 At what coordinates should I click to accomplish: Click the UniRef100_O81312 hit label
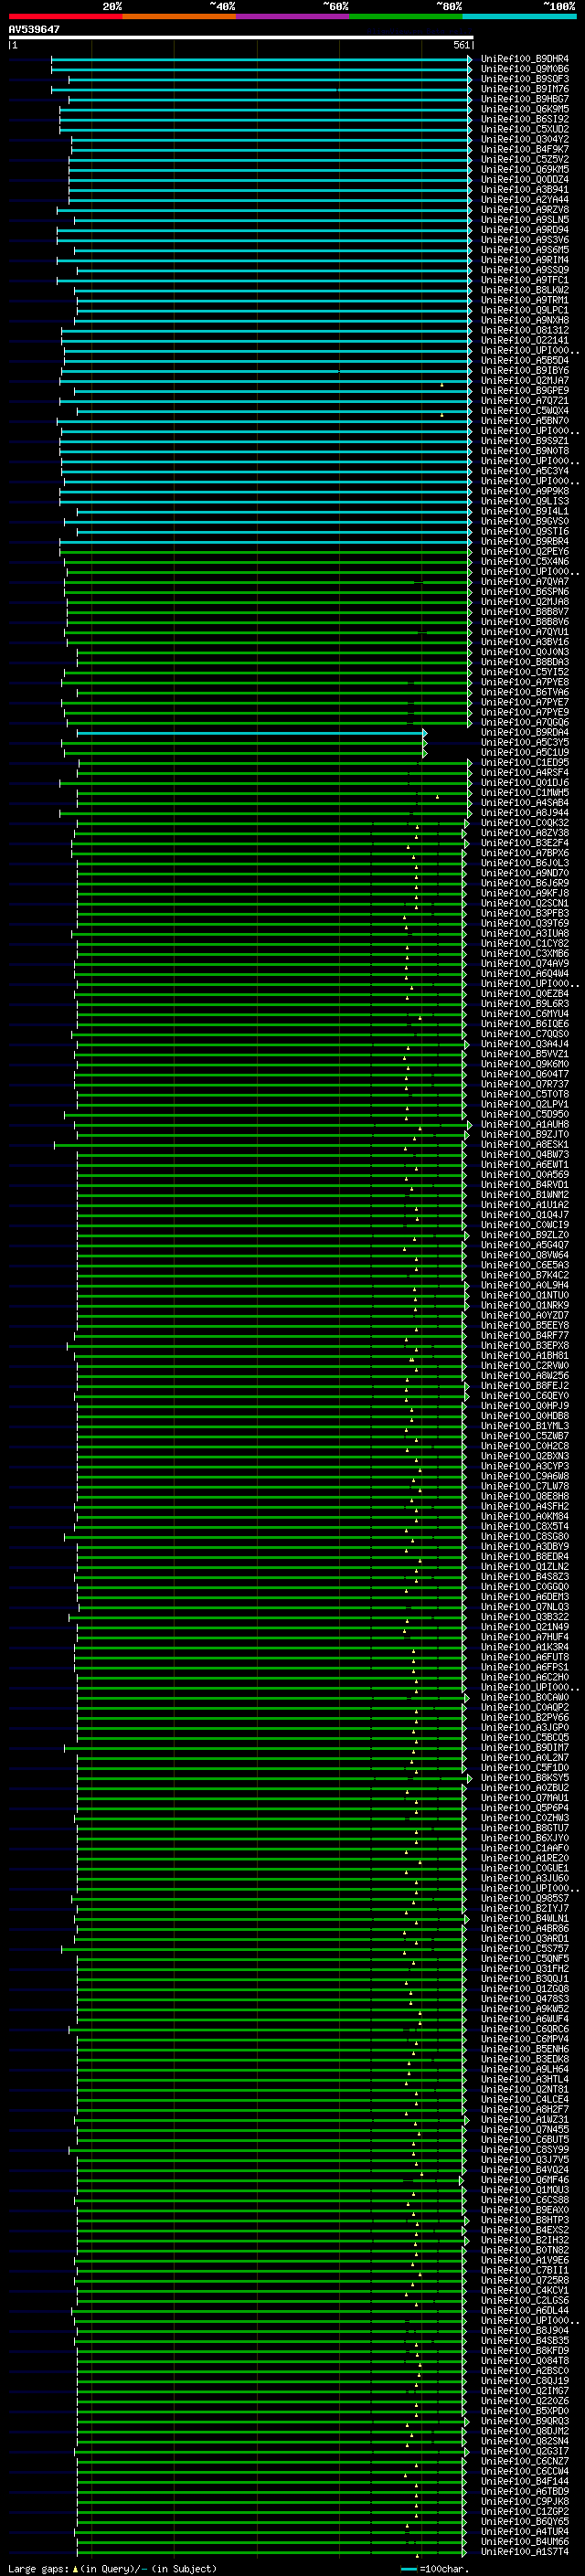click(x=524, y=331)
